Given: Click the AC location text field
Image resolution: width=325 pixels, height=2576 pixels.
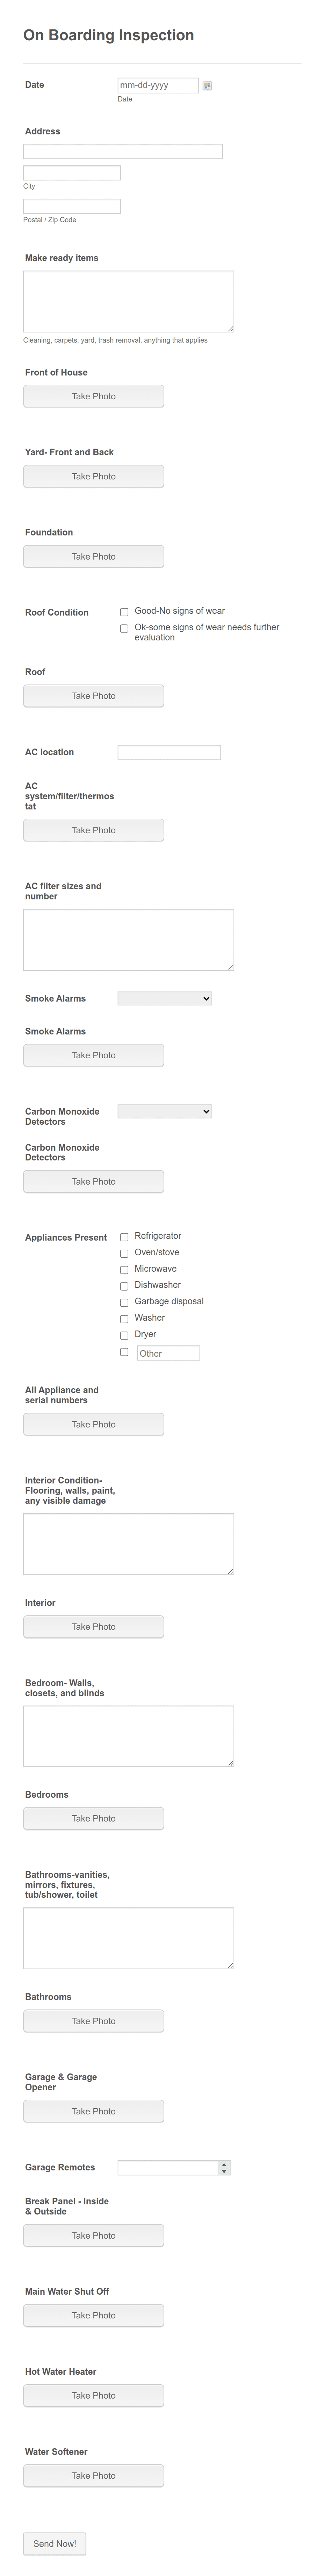Looking at the screenshot, I should click(170, 751).
